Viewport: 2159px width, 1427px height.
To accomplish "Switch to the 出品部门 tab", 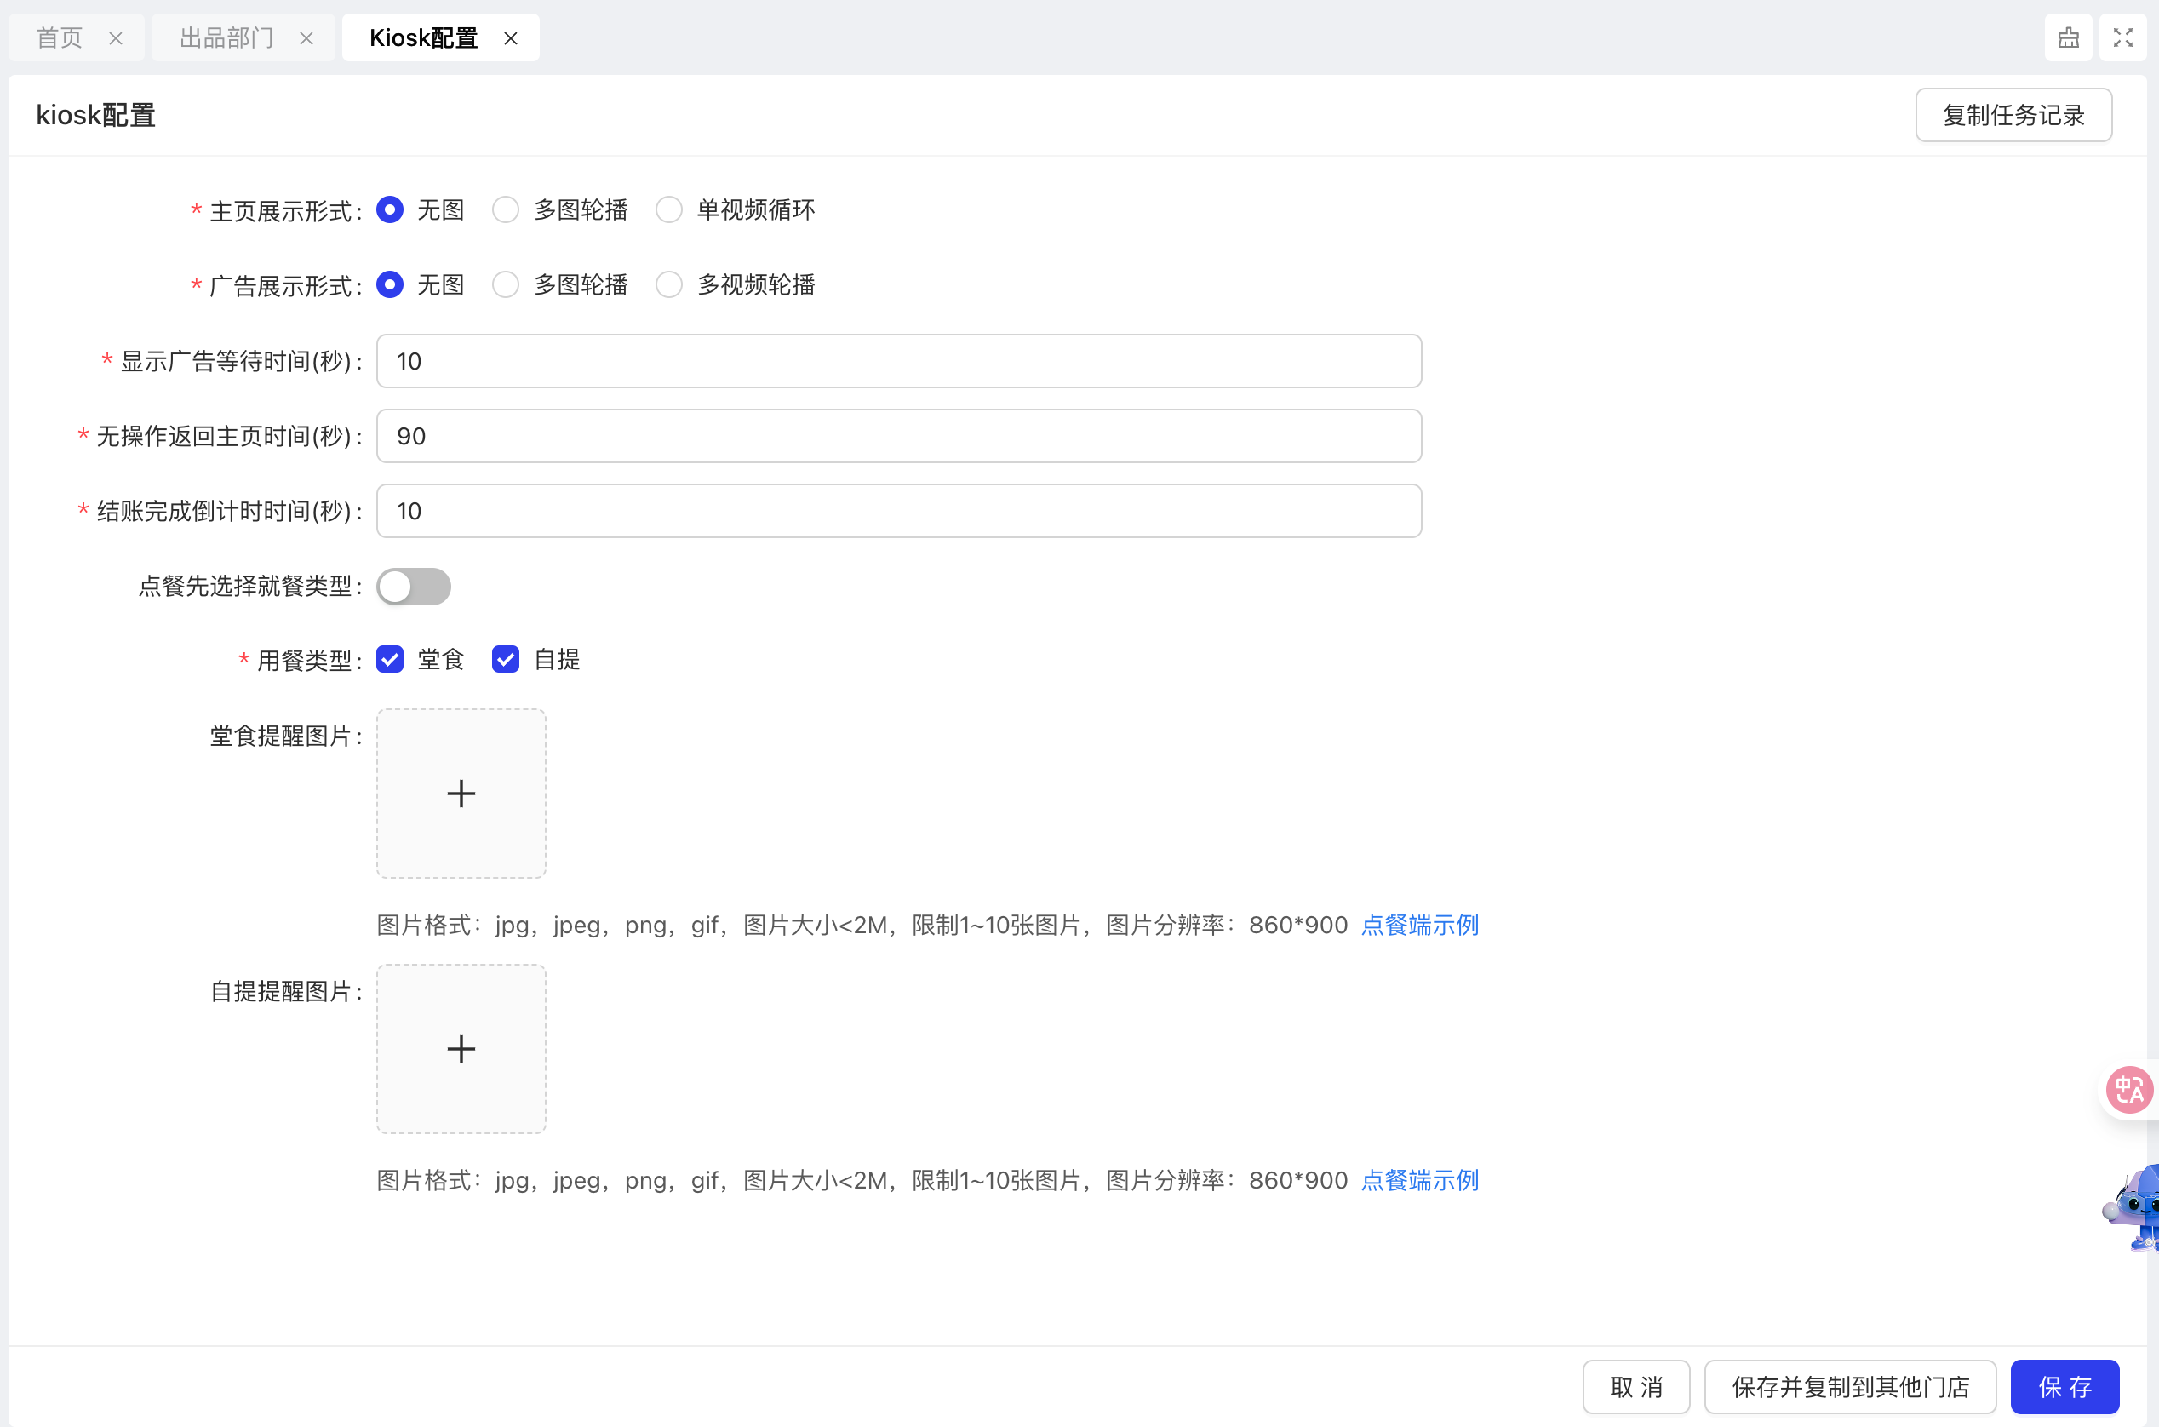I will (226, 38).
